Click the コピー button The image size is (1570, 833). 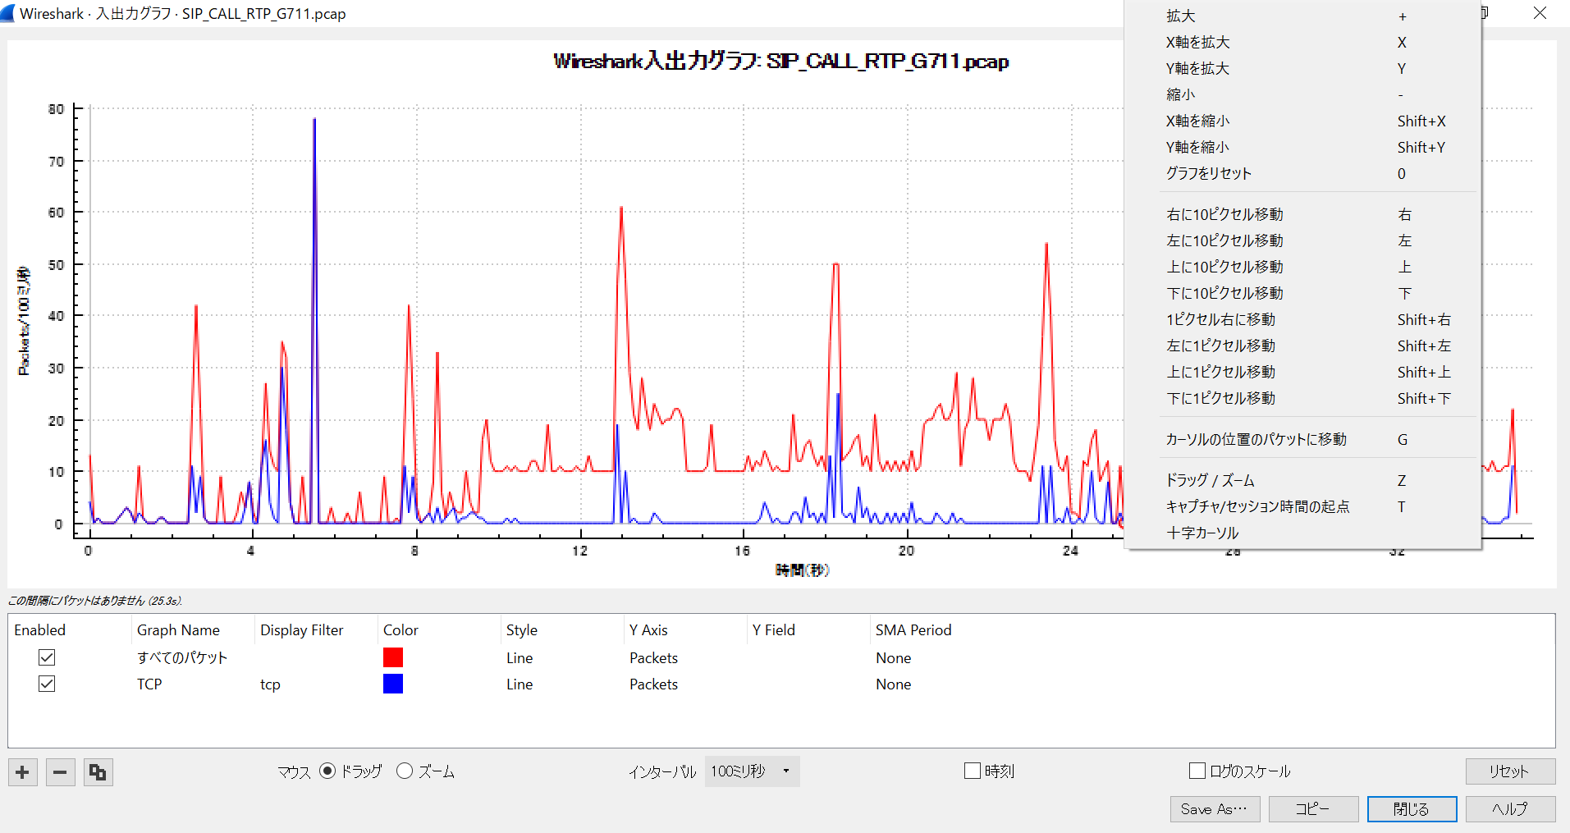[x=1313, y=809]
